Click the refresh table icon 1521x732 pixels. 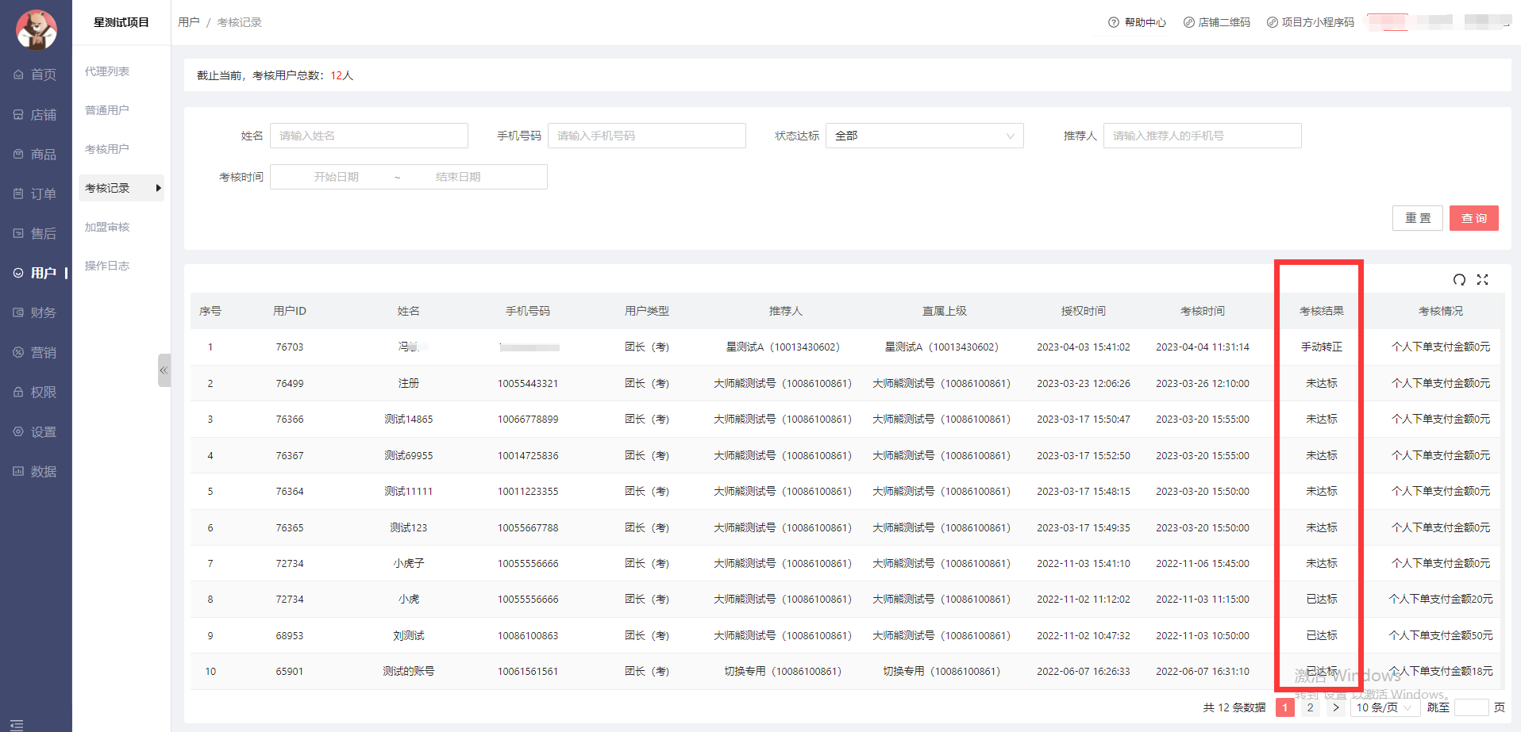click(x=1459, y=280)
